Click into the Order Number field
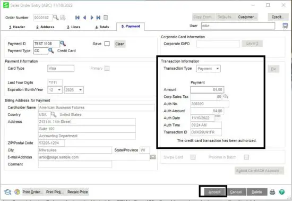The height and width of the screenshot is (201, 292). (x=43, y=18)
